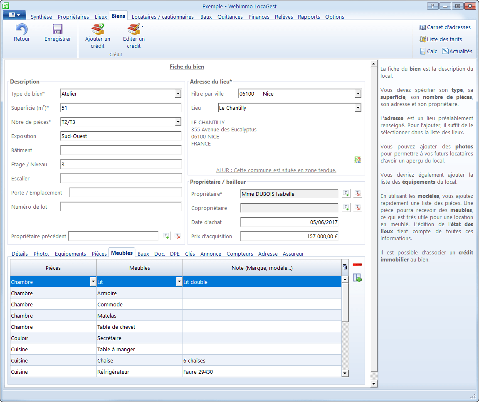Open the Equipements sub-tab
The width and height of the screenshot is (479, 402).
coord(70,254)
